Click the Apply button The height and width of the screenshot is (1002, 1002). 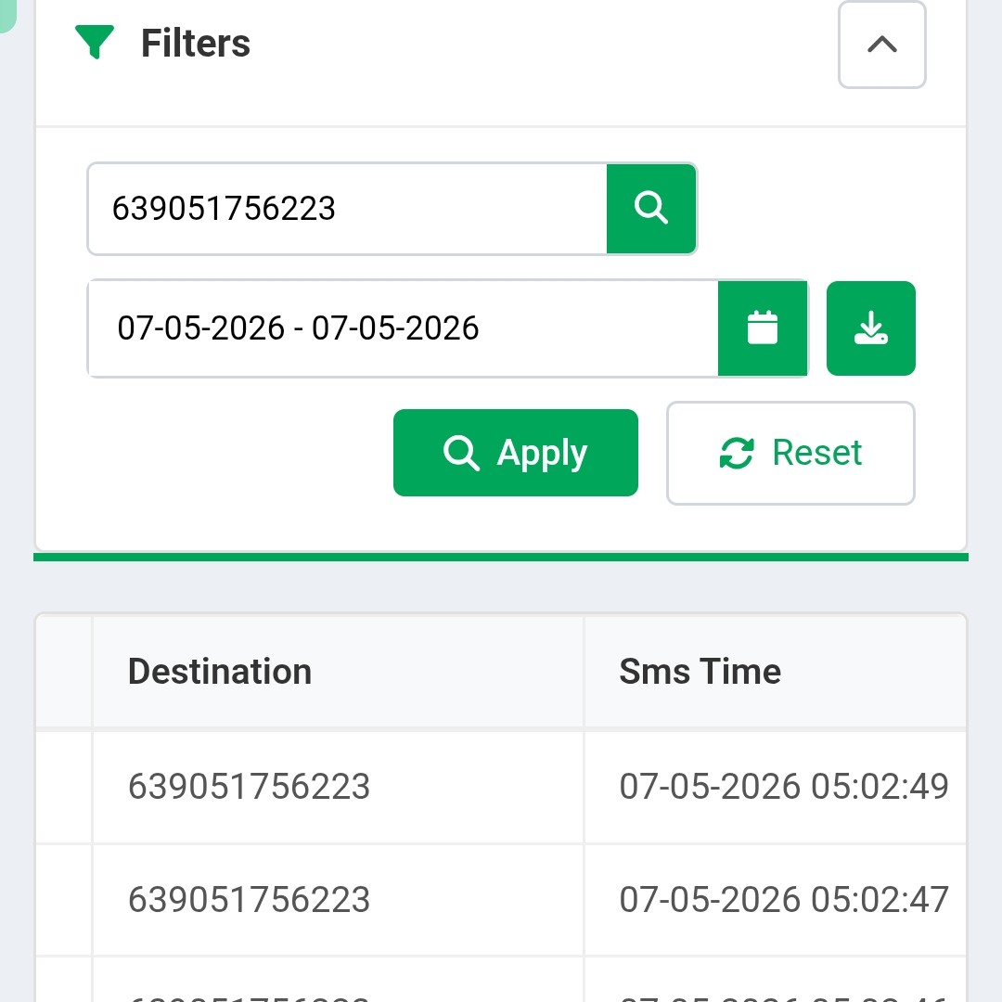click(x=516, y=453)
